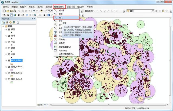
Task: Collapse the 医院_Buffer5 layer legend
Action: tap(6, 67)
